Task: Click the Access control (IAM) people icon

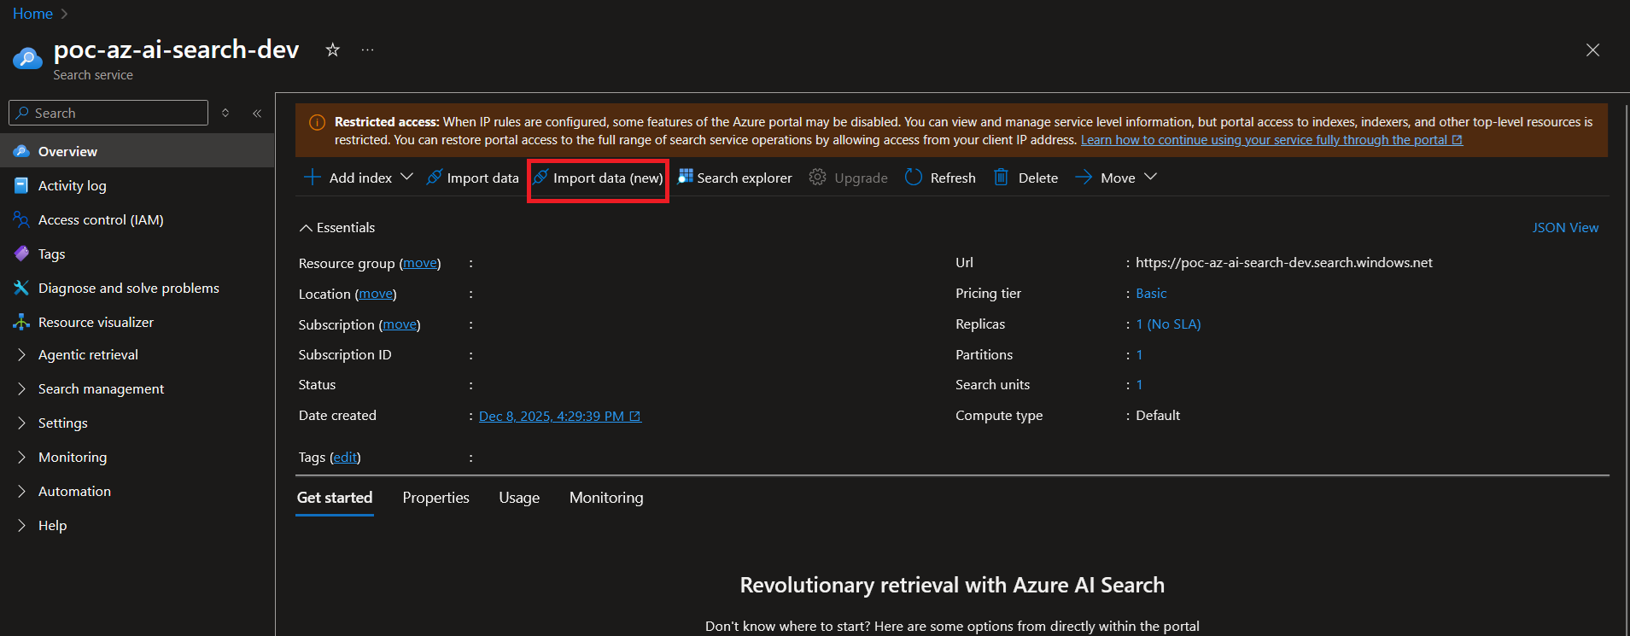Action: click(21, 219)
